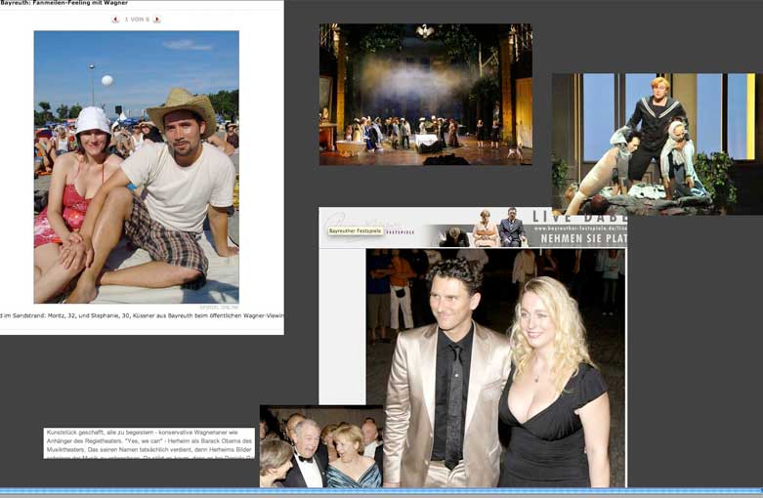Click the previous image arrow in gallery
Screen dimensions: 763x498
point(115,20)
